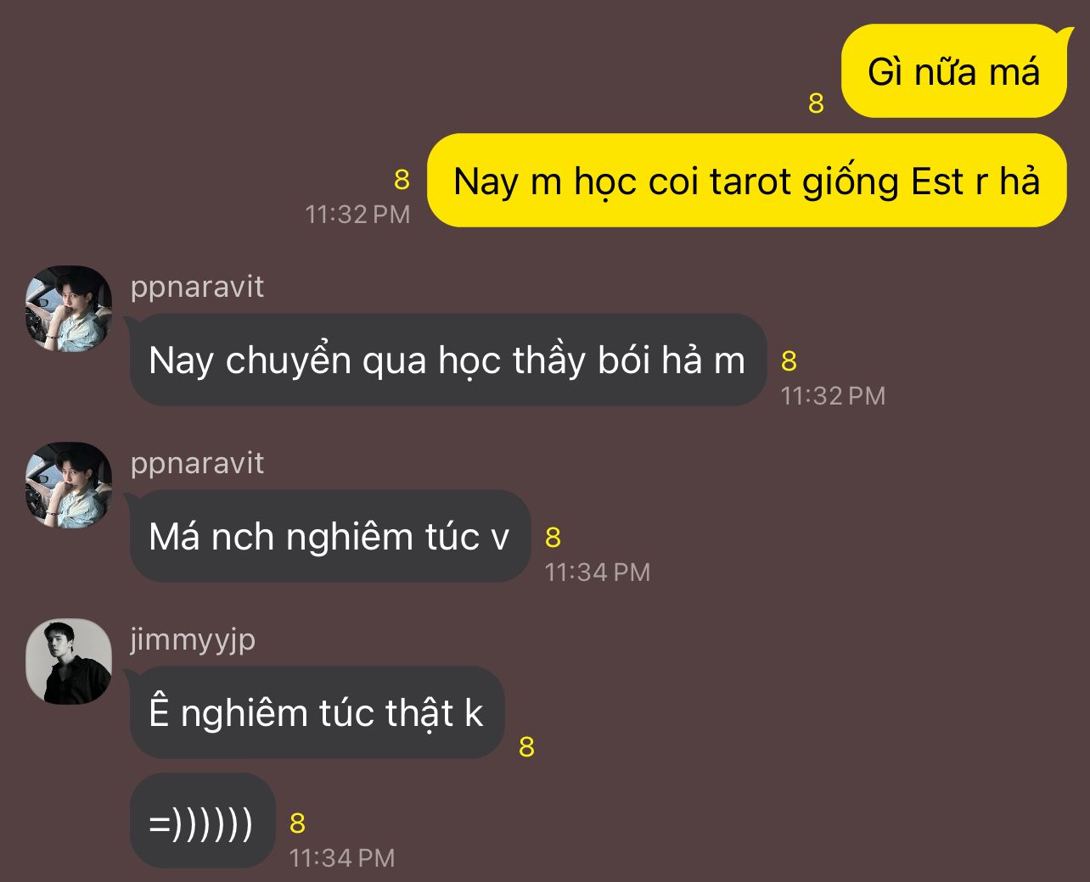Click the 11:32 PM timestamp under the tarot message
Screen dimensions: 1090x882
click(x=357, y=215)
